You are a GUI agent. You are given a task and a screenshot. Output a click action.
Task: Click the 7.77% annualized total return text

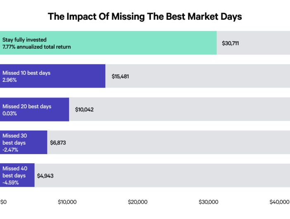pyautogui.click(x=36, y=47)
